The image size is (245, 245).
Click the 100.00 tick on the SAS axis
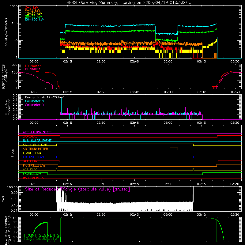tap(12, 187)
